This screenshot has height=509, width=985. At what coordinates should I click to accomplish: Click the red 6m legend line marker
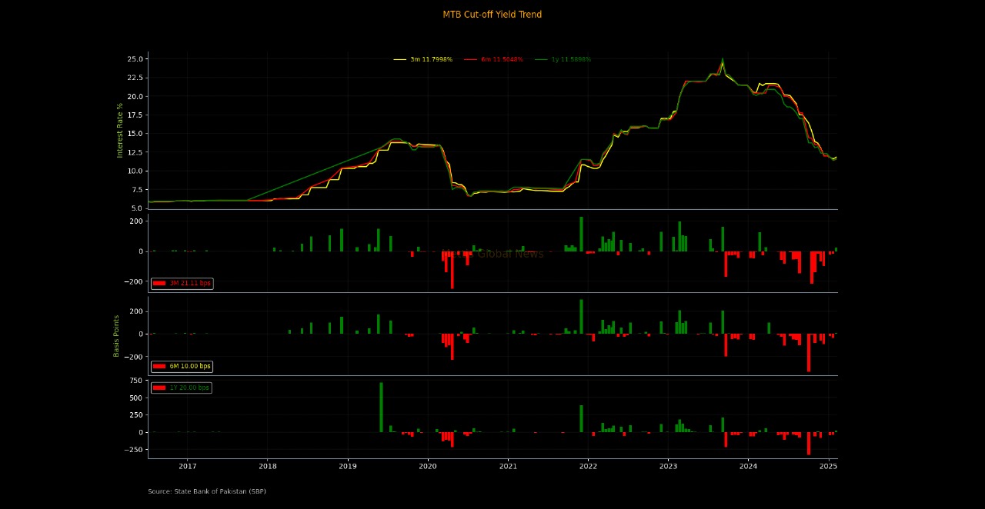(x=470, y=59)
